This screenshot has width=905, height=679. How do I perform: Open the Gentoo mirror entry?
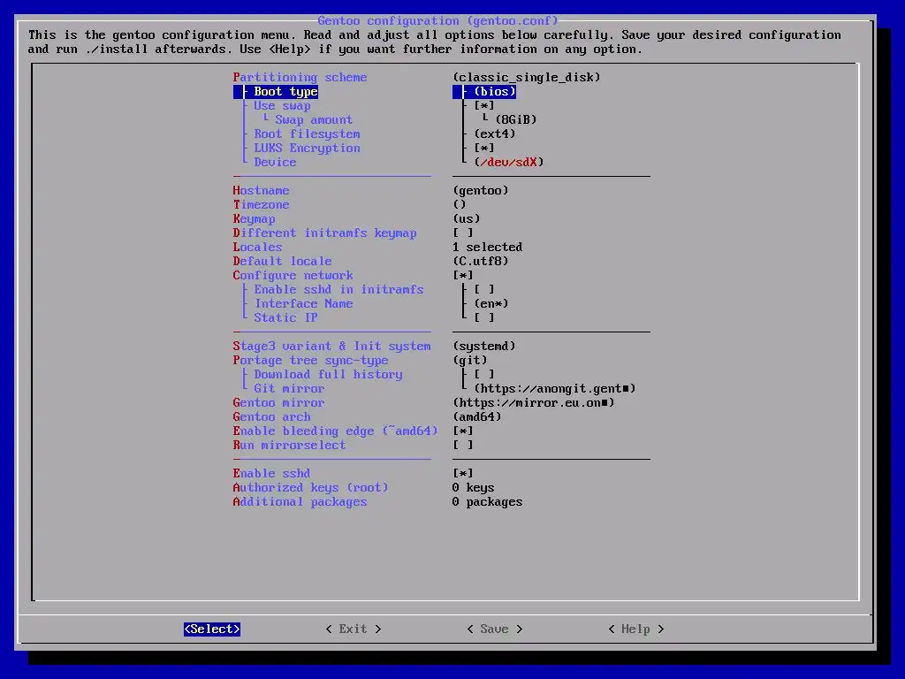(278, 402)
